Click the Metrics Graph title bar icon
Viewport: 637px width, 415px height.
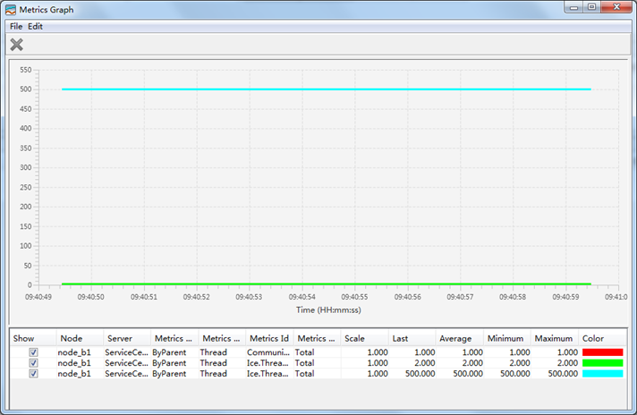tap(11, 10)
